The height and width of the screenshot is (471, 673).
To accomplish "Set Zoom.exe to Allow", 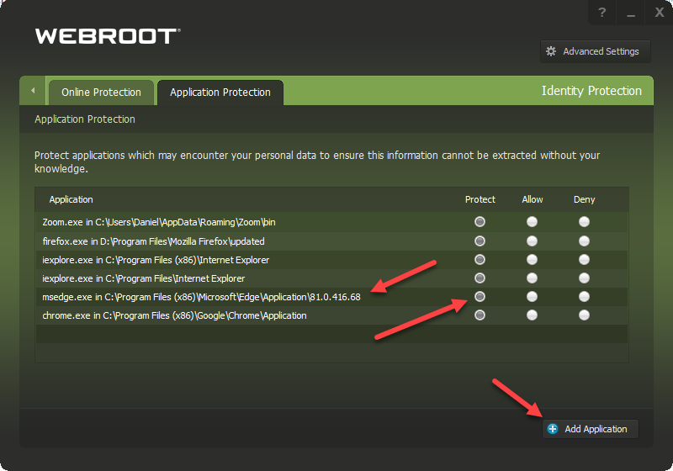I will [x=532, y=222].
